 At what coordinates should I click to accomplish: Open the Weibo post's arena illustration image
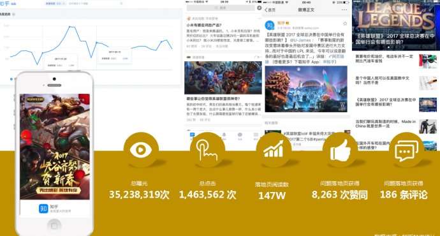click(x=306, y=89)
